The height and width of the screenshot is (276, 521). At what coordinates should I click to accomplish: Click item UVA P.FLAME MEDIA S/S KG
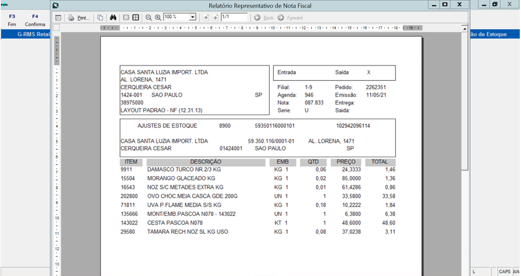point(184,205)
